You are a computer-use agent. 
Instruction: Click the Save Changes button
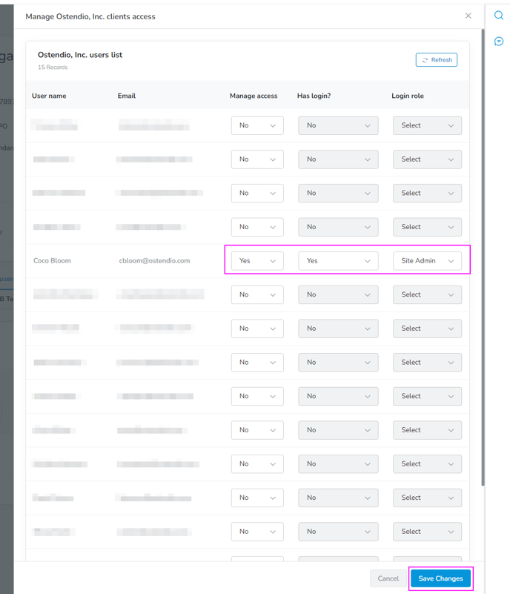tap(440, 578)
